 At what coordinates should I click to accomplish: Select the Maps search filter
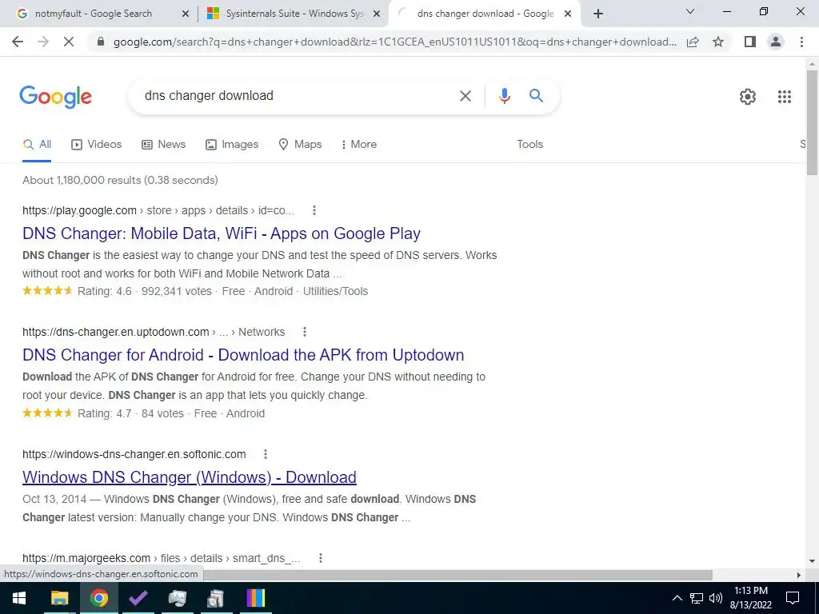[301, 145]
